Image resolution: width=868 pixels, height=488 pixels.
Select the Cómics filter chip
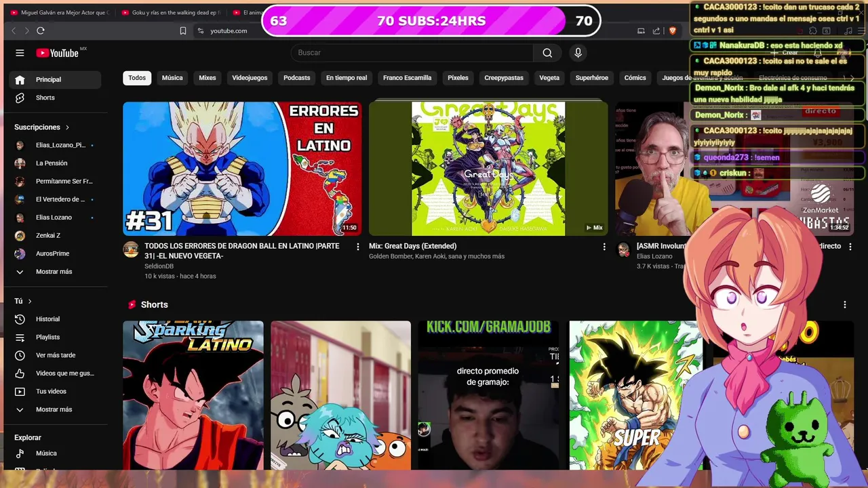pos(635,78)
